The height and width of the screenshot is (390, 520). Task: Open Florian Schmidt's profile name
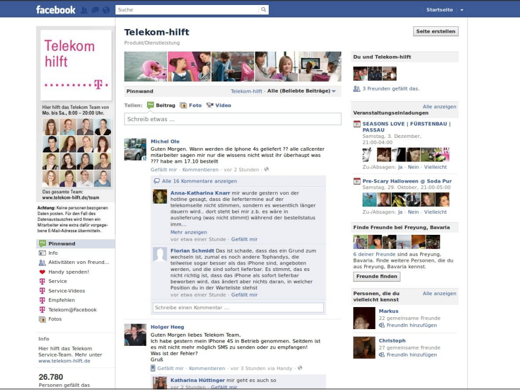(x=192, y=251)
